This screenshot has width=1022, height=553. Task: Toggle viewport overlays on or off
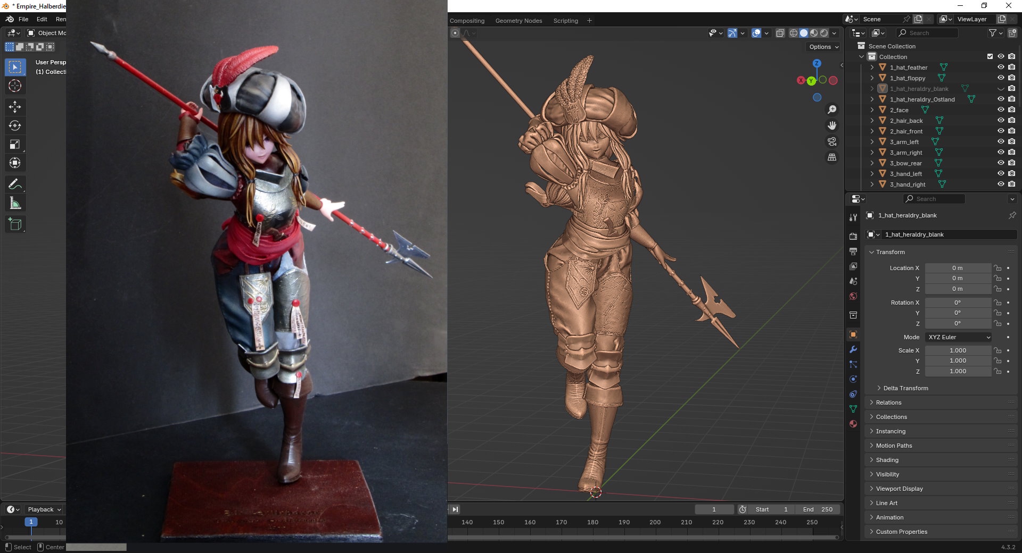pos(756,33)
